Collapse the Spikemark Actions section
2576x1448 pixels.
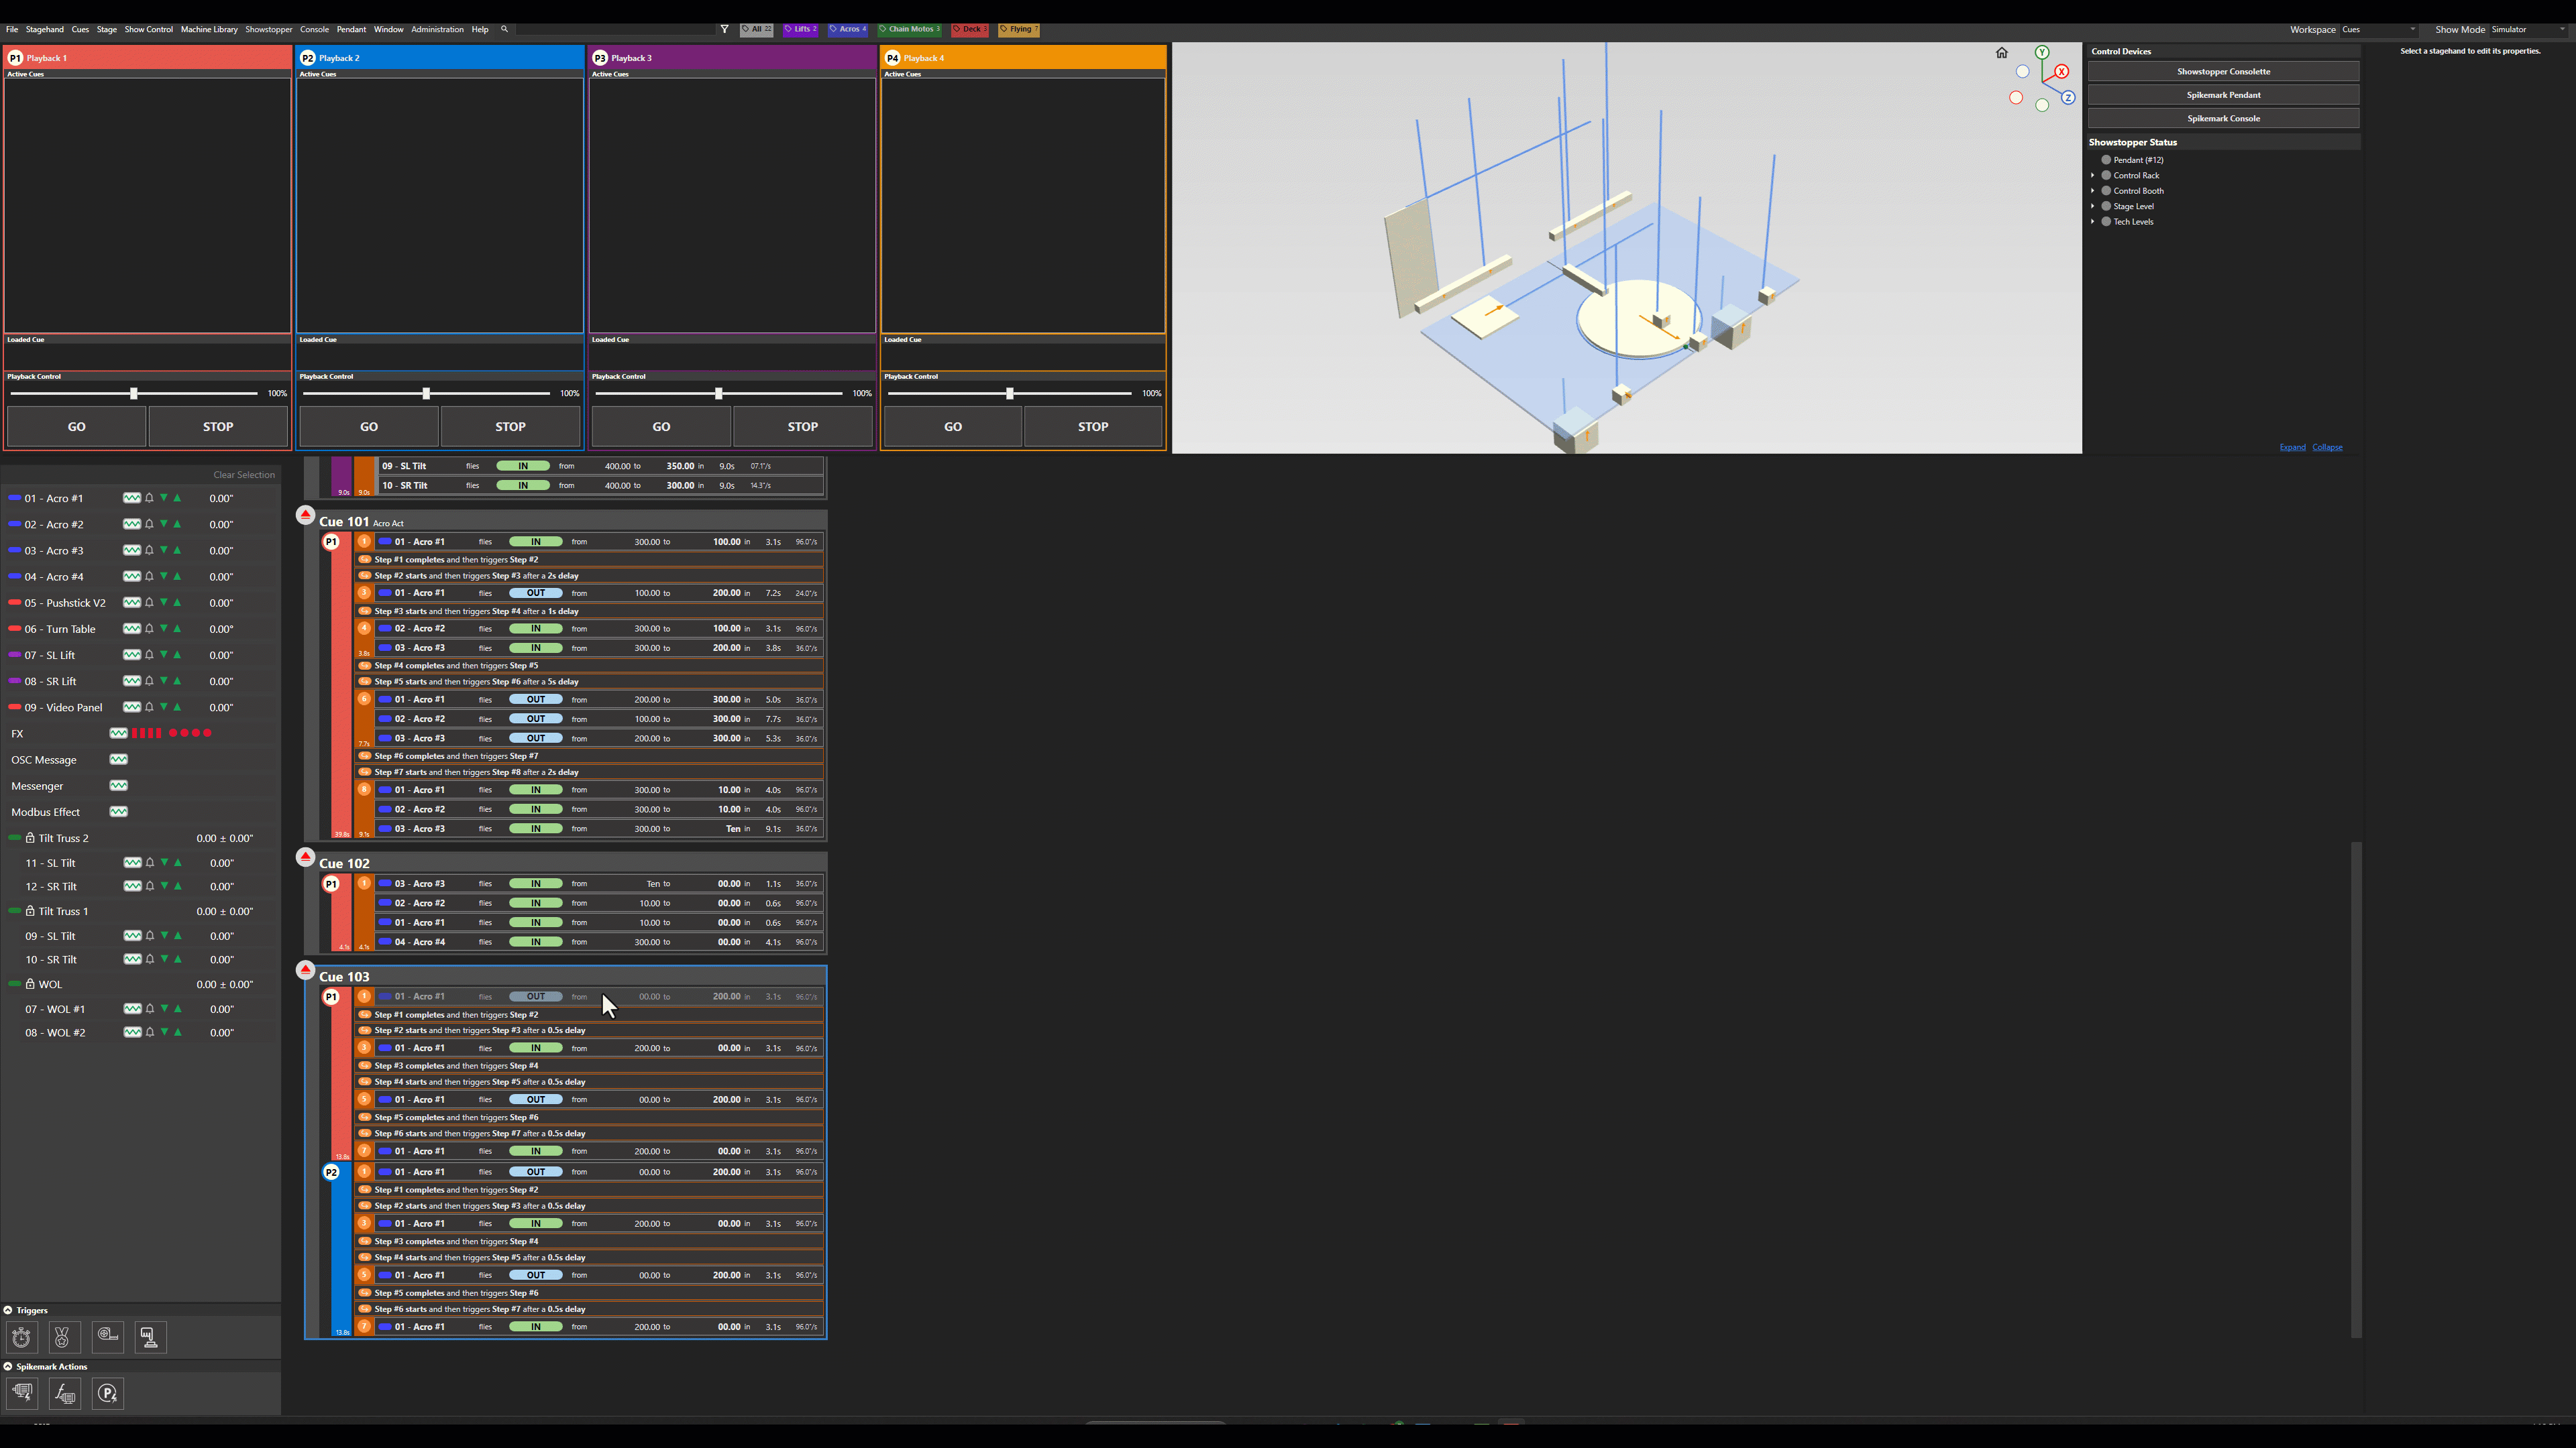coord(8,1366)
